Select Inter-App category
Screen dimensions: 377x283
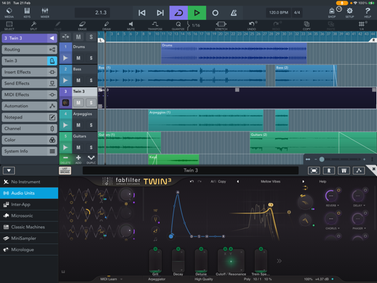[x=29, y=204]
